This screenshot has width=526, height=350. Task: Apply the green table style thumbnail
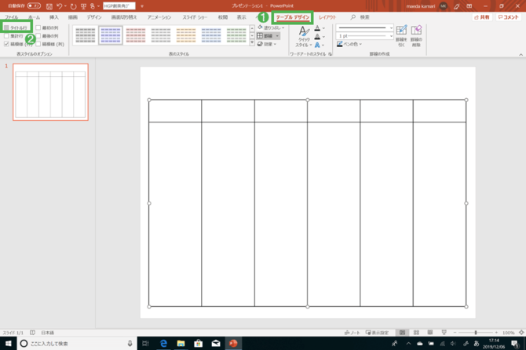click(236, 35)
